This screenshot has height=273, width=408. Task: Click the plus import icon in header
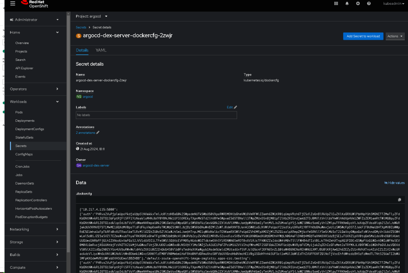point(358,3)
